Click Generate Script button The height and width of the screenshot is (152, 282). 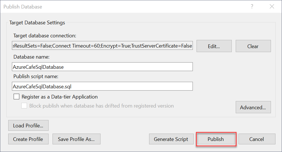171,139
